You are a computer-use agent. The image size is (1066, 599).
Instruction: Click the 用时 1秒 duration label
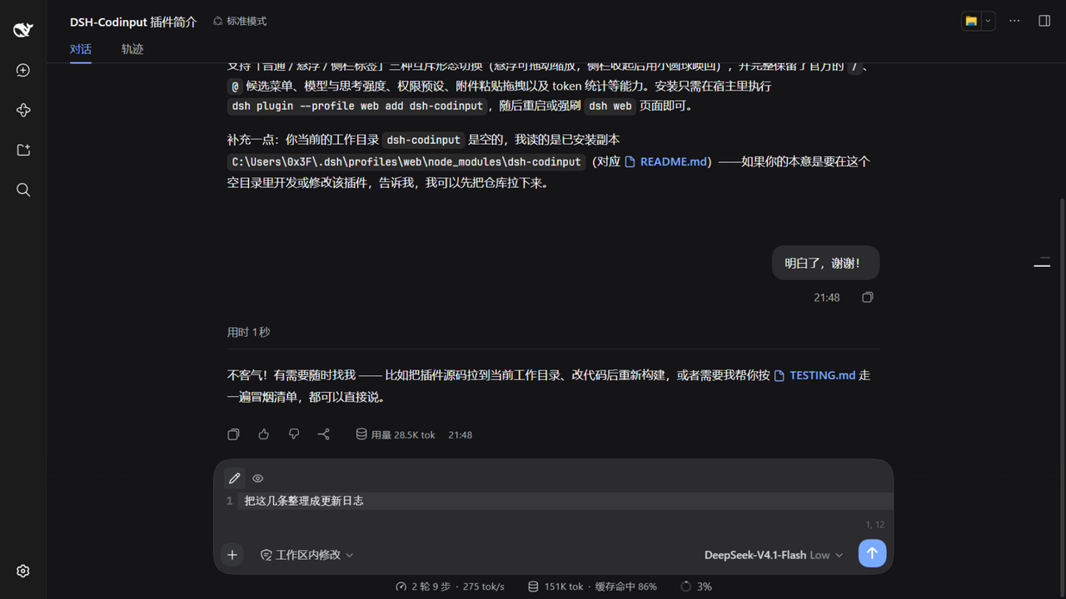click(x=249, y=332)
